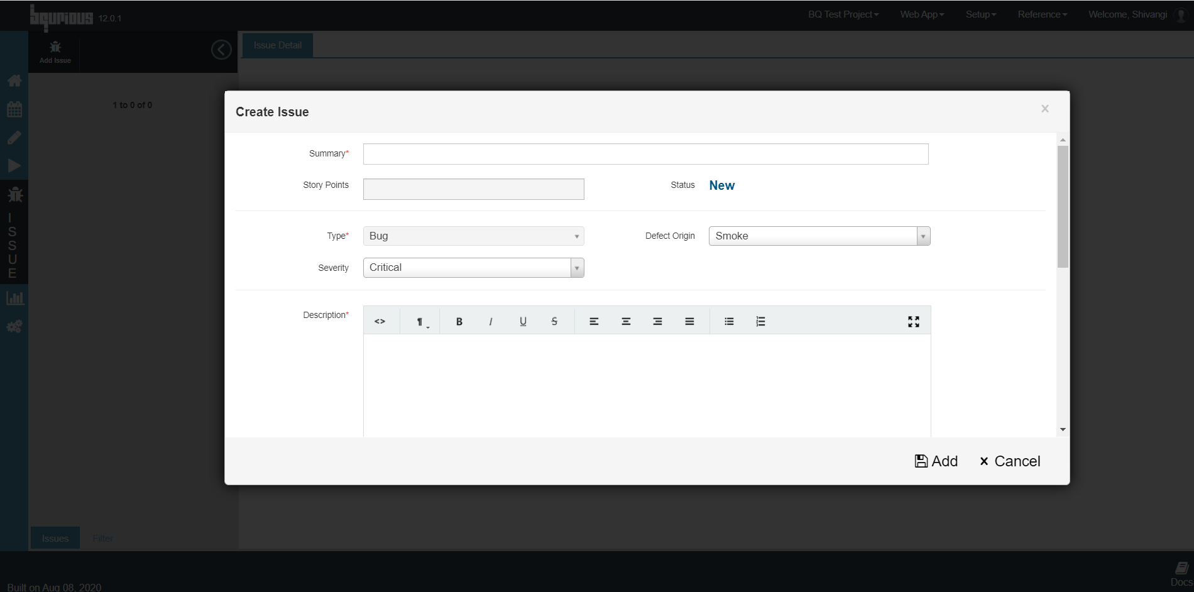
Task: Align description text left
Action: pos(594,321)
